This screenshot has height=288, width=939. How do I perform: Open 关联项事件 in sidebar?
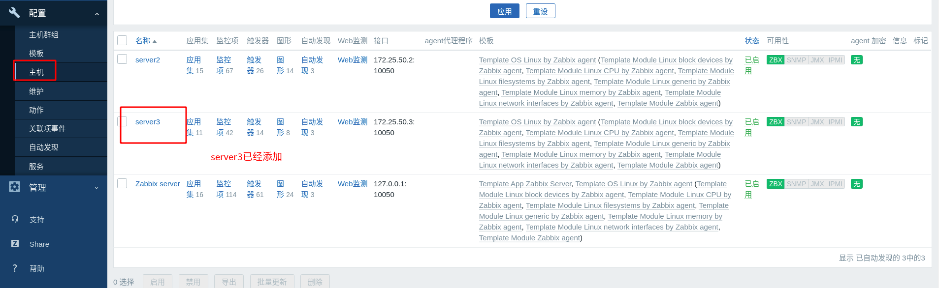[x=61, y=129]
